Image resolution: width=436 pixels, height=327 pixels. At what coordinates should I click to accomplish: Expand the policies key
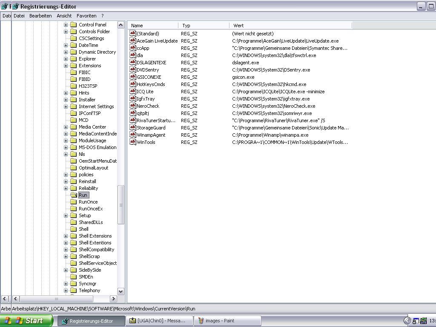(x=66, y=175)
